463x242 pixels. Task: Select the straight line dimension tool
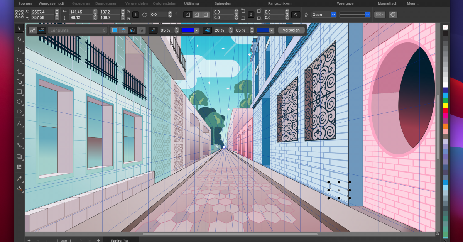click(x=19, y=135)
